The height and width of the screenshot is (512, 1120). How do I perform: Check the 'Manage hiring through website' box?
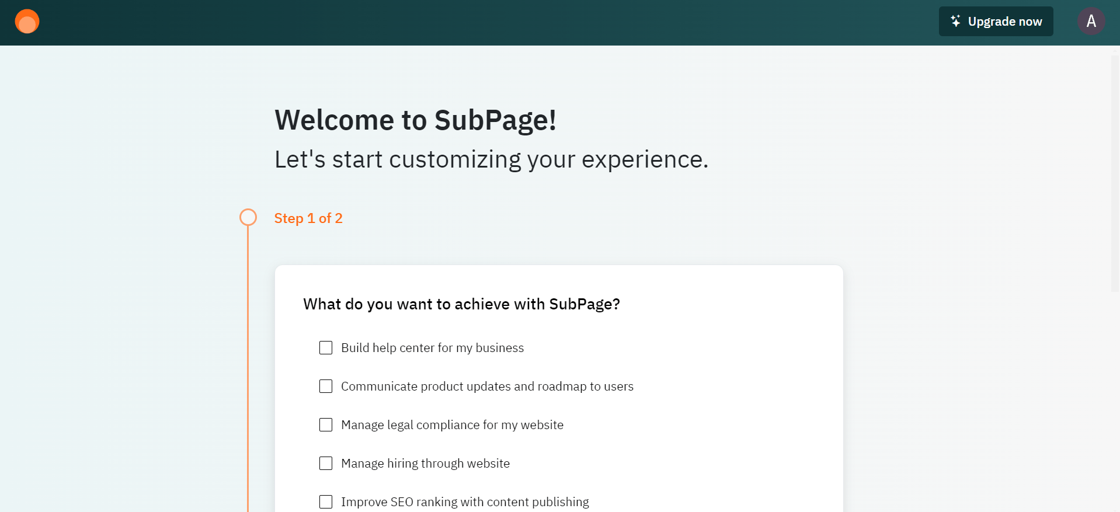coord(326,464)
